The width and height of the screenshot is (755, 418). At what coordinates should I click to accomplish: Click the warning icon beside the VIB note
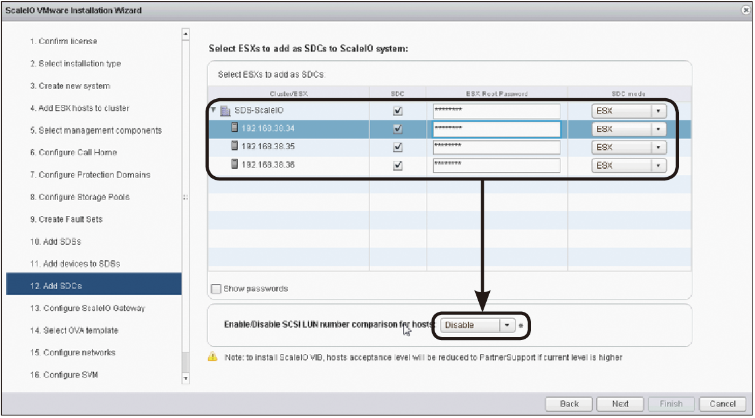(212, 357)
